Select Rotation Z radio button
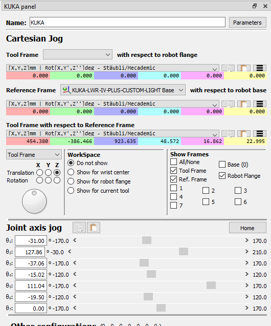The image size is (271, 326). 57,180
